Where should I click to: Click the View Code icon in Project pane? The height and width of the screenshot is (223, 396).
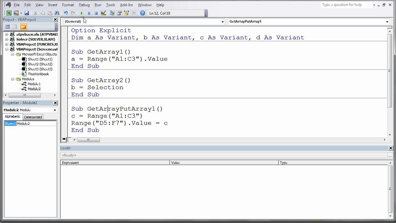point(7,27)
